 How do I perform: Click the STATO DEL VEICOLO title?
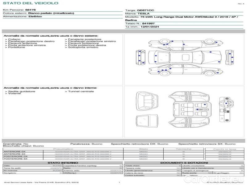30,3
